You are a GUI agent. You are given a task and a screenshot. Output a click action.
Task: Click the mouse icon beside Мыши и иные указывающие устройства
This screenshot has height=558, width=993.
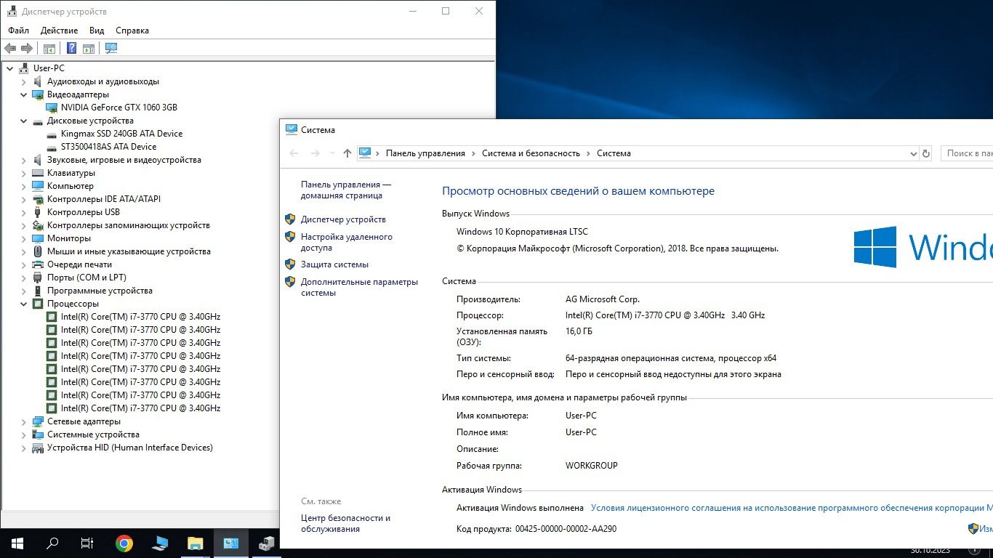[x=38, y=251]
